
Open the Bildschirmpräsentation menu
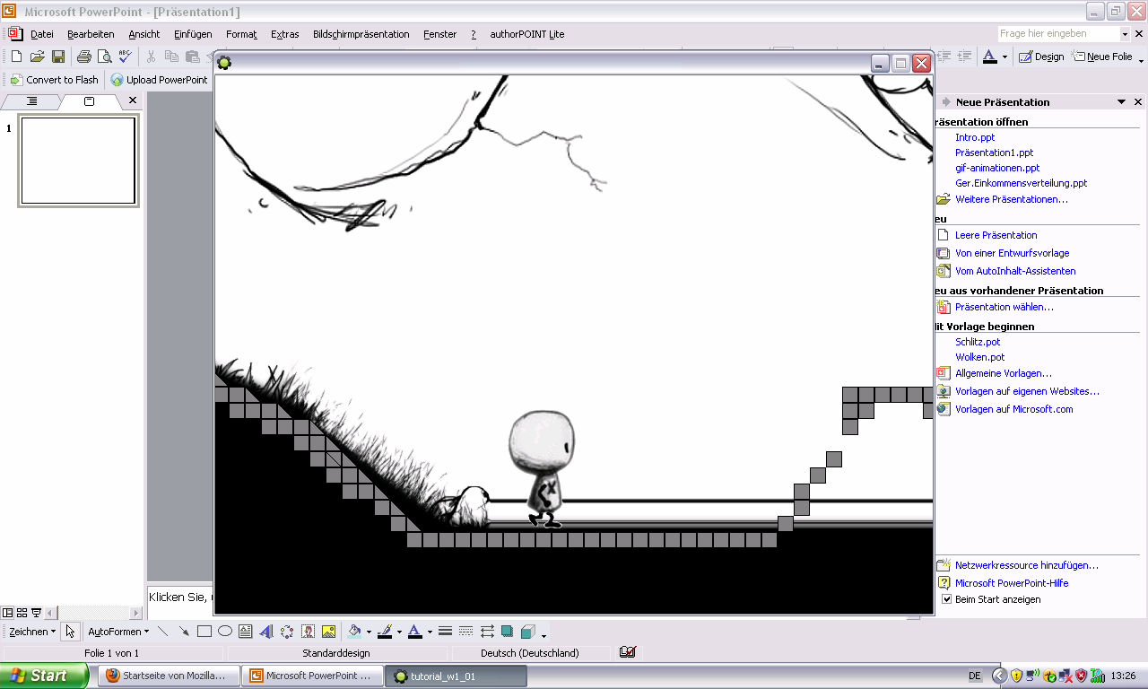tap(361, 34)
